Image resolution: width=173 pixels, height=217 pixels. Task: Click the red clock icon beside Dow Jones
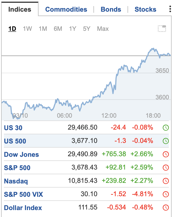[x=166, y=154]
